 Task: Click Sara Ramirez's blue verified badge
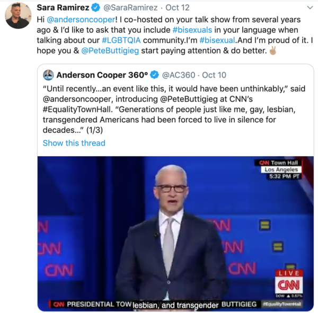(95, 7)
